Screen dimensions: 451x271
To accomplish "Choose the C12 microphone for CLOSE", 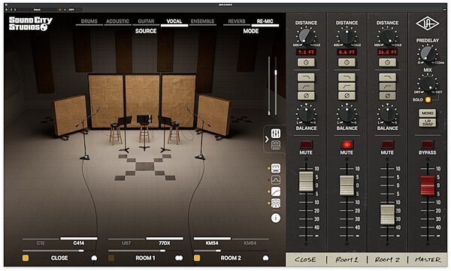I will coord(41,242).
